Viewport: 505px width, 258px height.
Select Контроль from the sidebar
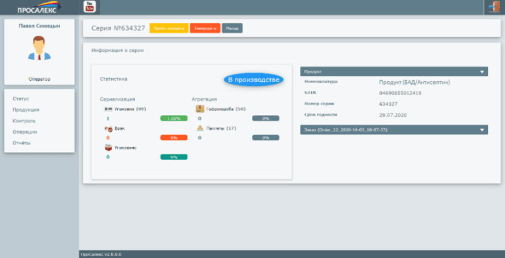coord(24,120)
